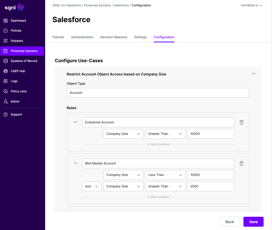
Task: Open Logs page
Action: coord(14,81)
